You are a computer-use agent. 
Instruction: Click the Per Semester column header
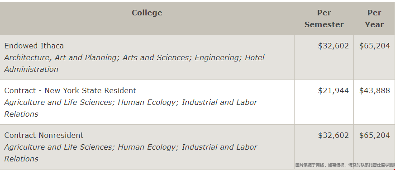pos(324,19)
